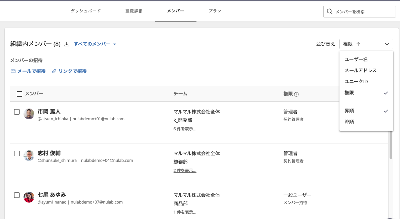Click the member search magnifier icon
This screenshot has width=400, height=219.
[330, 12]
